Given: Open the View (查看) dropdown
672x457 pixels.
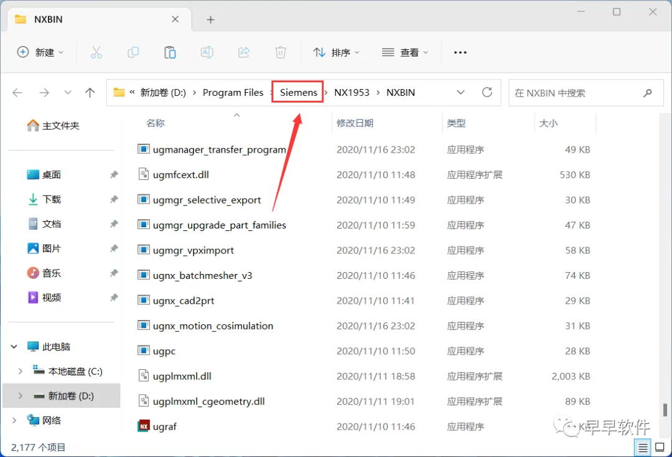Looking at the screenshot, I should click(404, 52).
